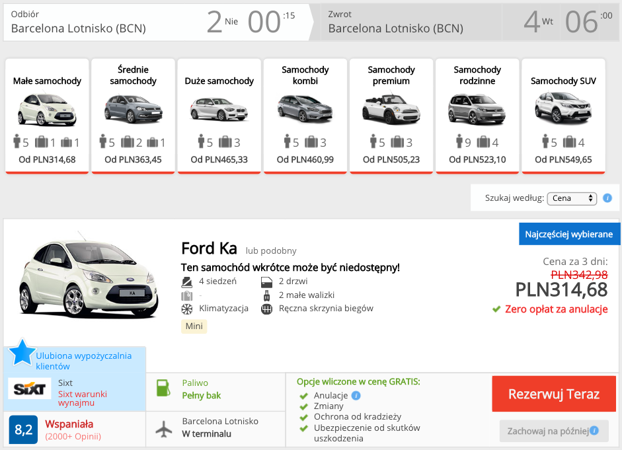
Task: Select the Małe samochody category card
Action: pos(47,116)
